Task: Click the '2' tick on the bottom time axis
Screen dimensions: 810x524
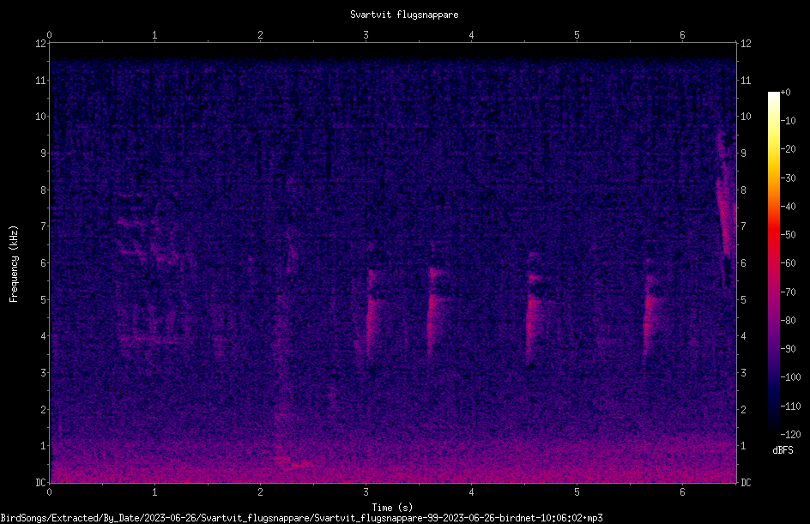Action: click(x=260, y=492)
